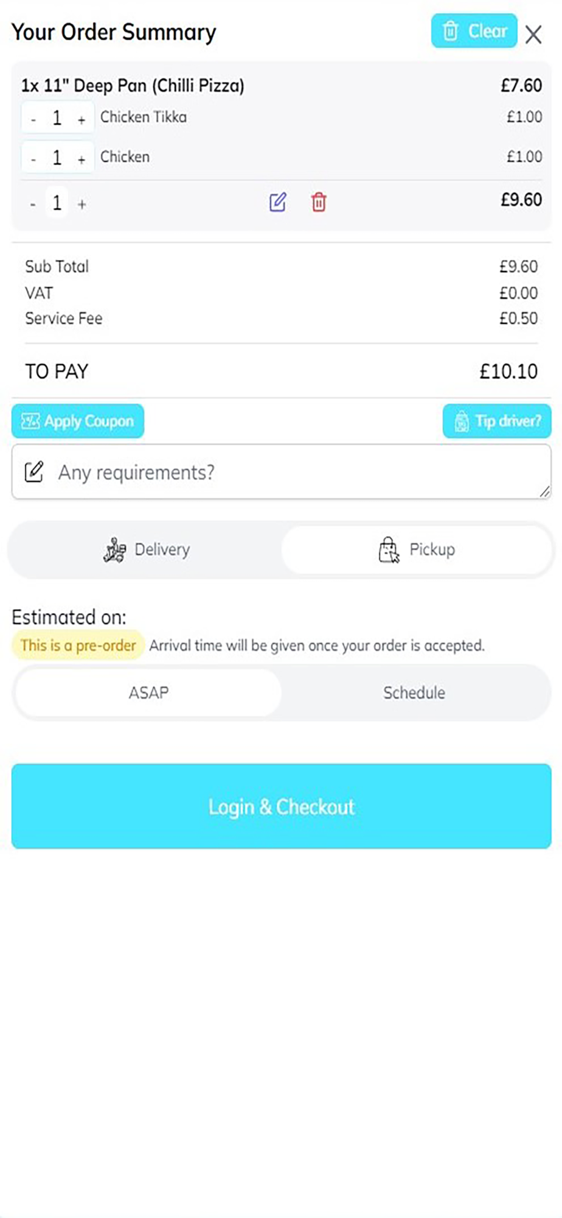Click the edit pencil icon for pizza item
The image size is (562, 1218).
277,202
